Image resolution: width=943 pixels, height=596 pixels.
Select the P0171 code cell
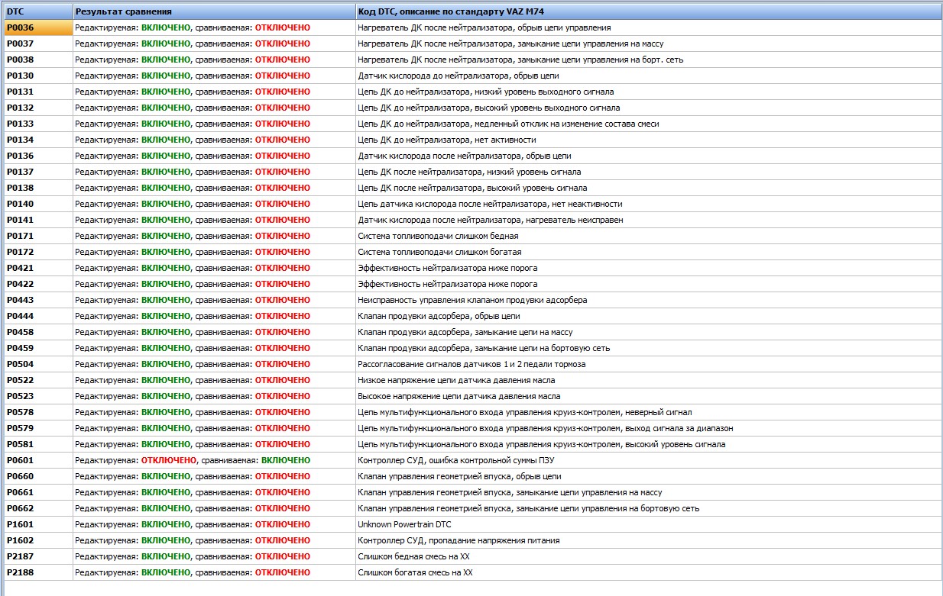38,236
